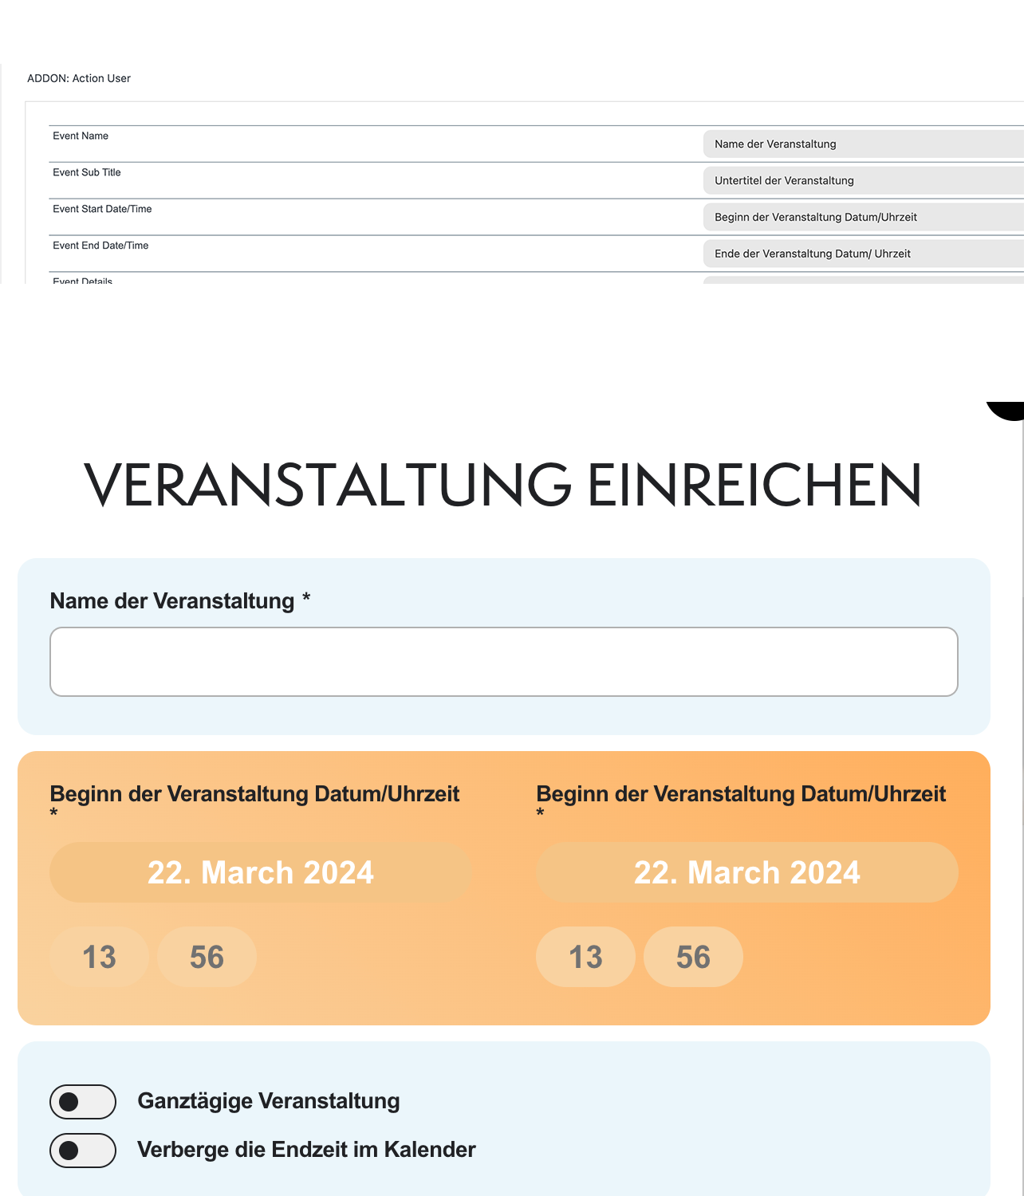Viewport: 1024px width, 1196px height.
Task: Click the Verberge die Endzeit im Kalender label
Action: 306,1150
